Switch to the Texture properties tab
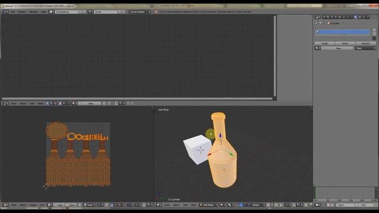 359,17
